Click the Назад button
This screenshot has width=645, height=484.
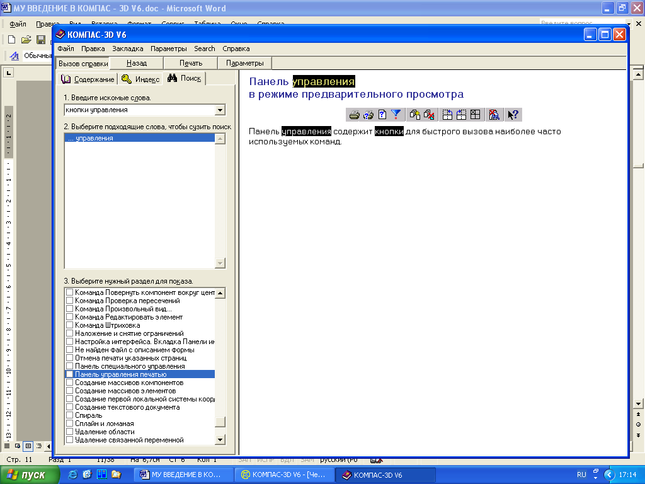pyautogui.click(x=137, y=63)
